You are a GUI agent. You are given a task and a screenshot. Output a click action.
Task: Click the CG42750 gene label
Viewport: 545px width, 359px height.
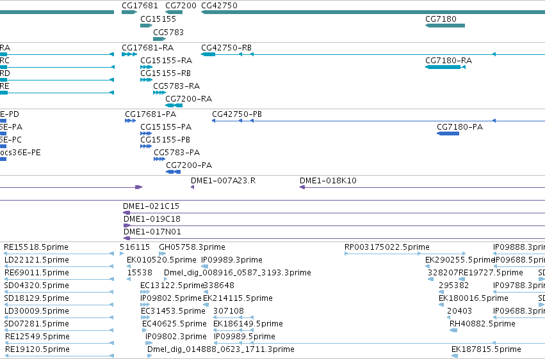(219, 6)
